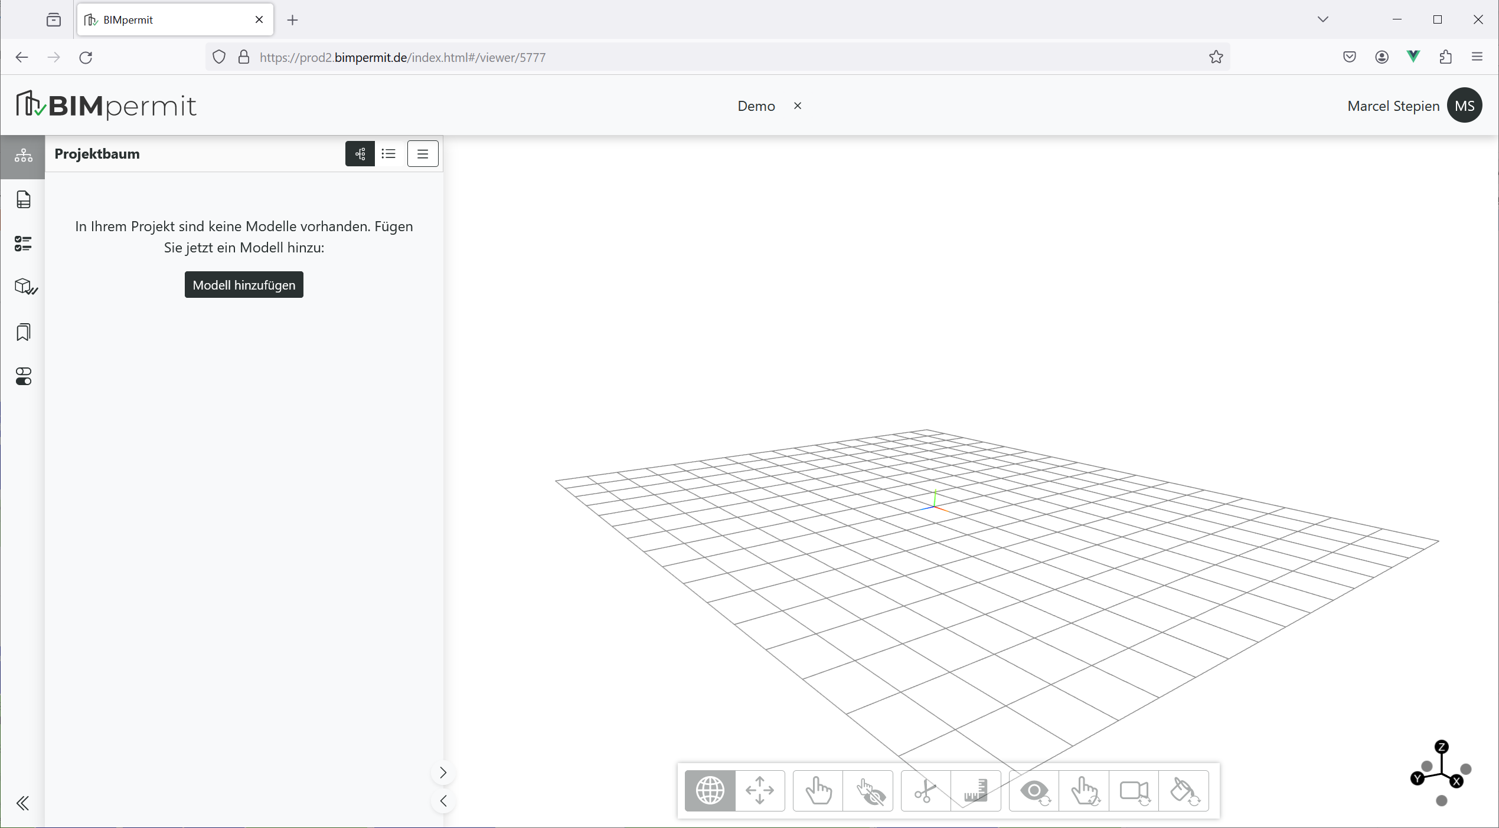Select the Demo project label

pos(756,106)
